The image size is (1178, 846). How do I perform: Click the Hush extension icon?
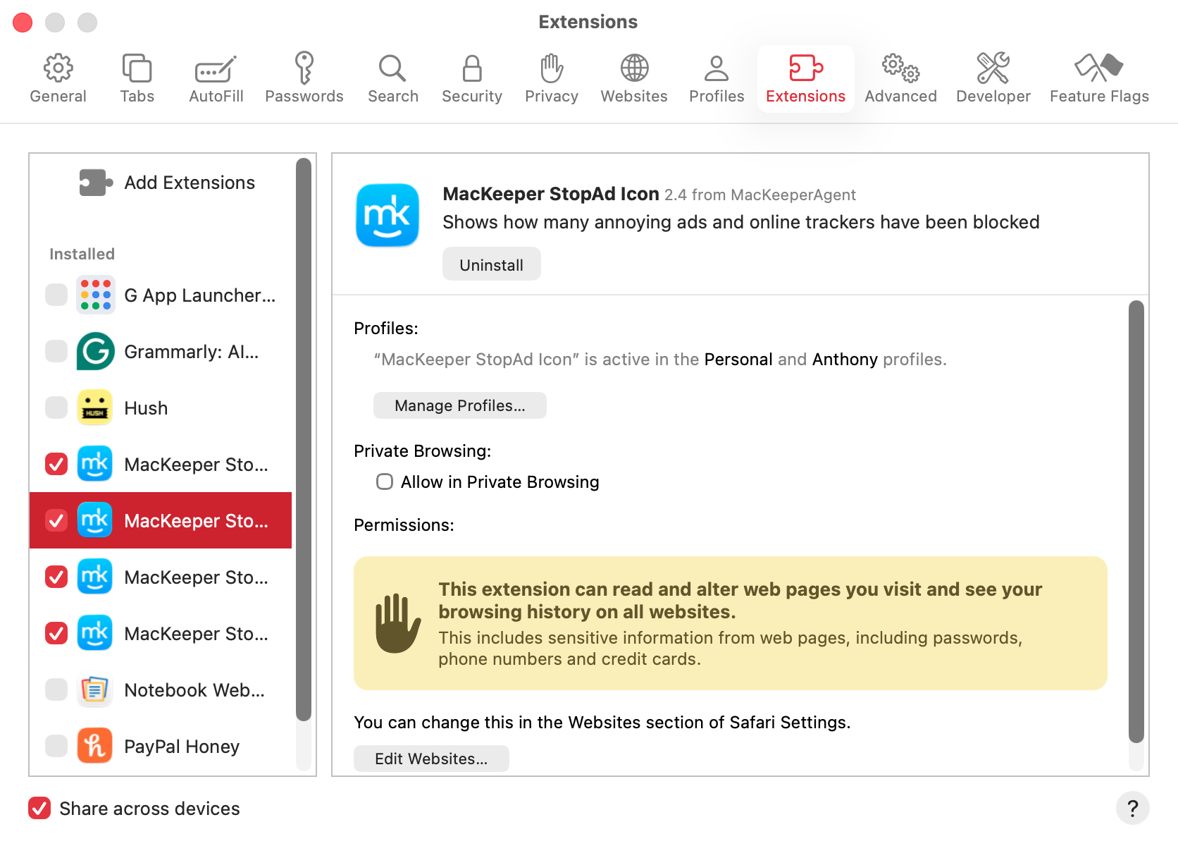(95, 407)
